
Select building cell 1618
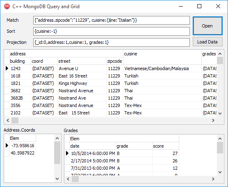click(20, 76)
